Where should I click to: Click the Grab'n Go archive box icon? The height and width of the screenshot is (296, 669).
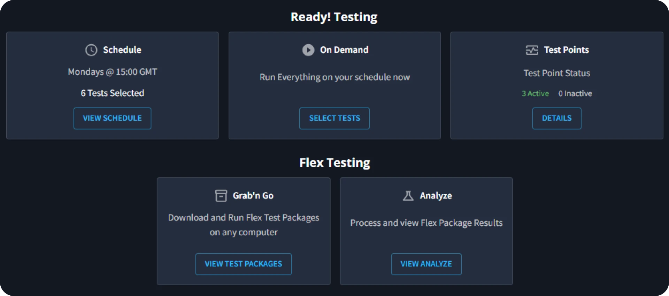(221, 196)
